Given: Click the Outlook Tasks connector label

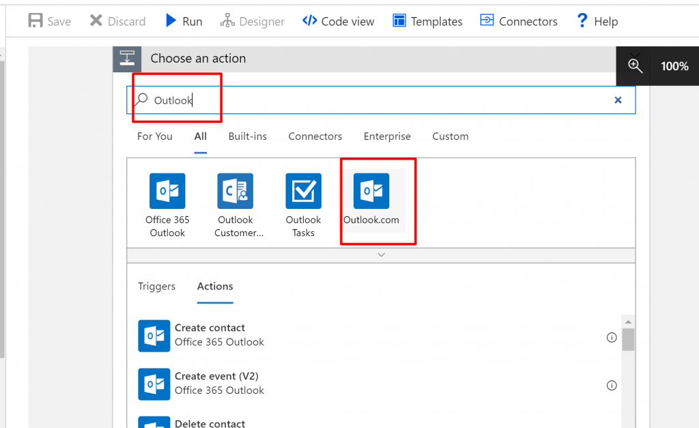Looking at the screenshot, I should 304,226.
